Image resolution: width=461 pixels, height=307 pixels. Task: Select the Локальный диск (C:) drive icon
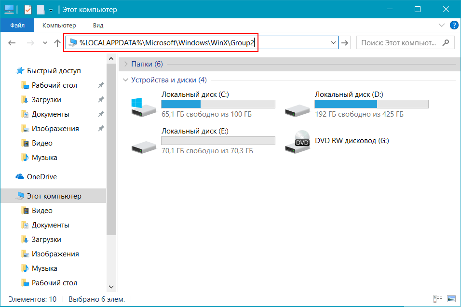click(144, 107)
